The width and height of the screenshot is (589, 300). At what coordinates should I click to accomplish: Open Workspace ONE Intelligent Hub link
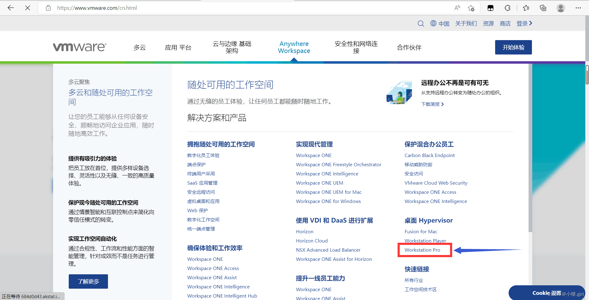222,296
